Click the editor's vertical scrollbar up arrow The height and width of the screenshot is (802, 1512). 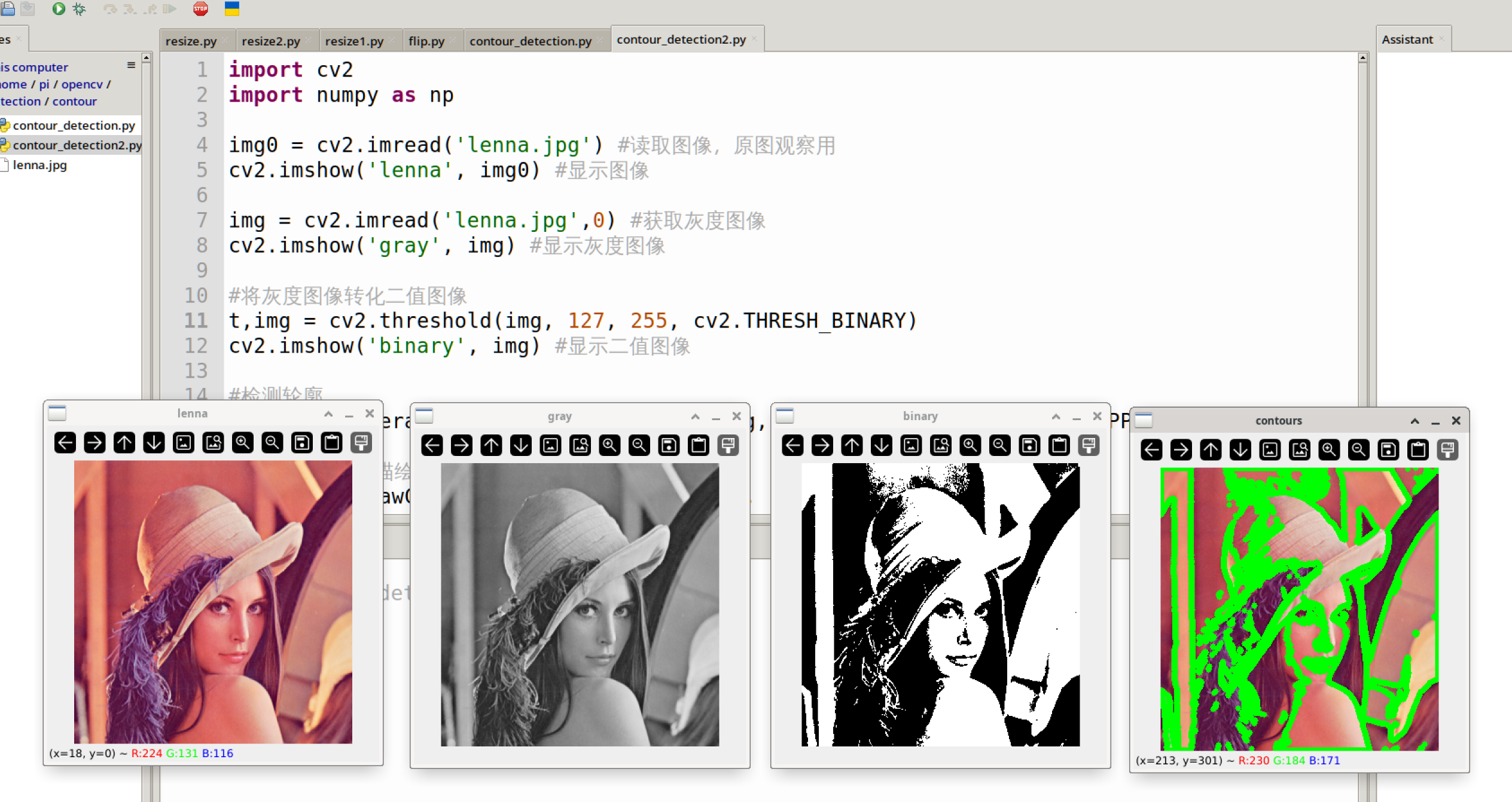[1362, 58]
